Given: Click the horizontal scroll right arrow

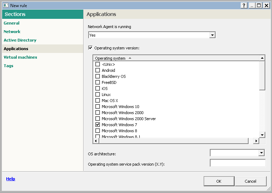Looking at the screenshot, I should [x=256, y=141].
